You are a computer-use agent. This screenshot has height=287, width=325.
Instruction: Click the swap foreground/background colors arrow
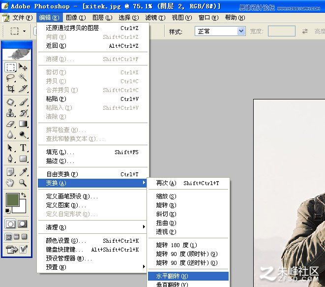24,195
